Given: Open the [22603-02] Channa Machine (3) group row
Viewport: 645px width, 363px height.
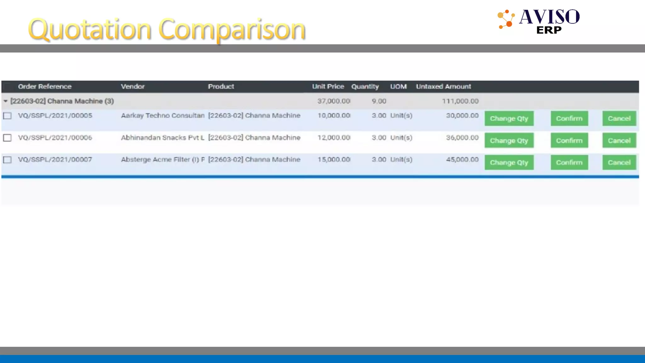Looking at the screenshot, I should pyautogui.click(x=62, y=101).
